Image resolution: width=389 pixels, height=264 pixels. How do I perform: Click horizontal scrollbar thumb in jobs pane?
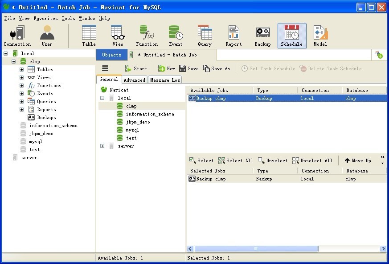[x=256, y=248]
